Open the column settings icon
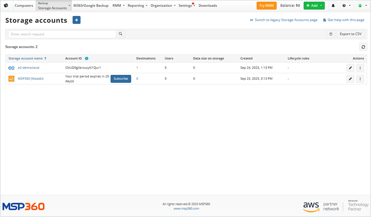371x217 pixels. click(x=331, y=34)
